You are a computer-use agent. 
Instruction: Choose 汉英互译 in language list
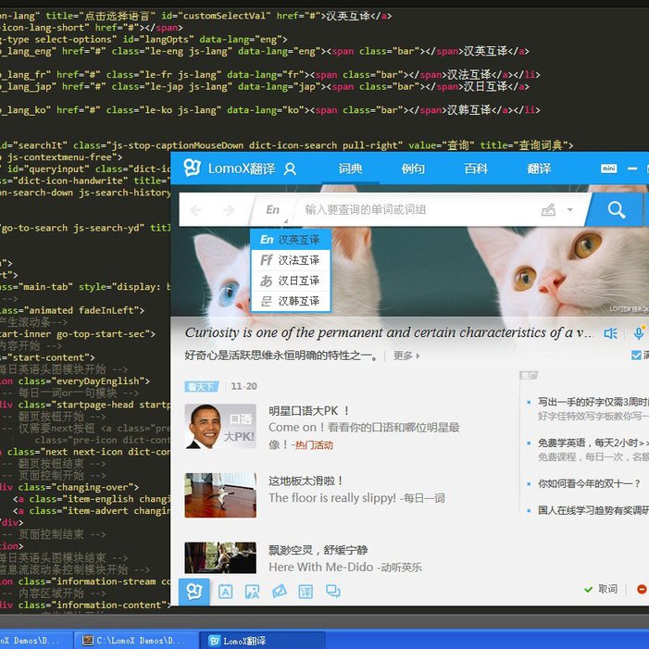(x=290, y=240)
